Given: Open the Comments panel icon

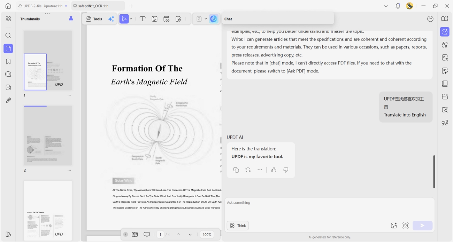Looking at the screenshot, I should 8,74.
